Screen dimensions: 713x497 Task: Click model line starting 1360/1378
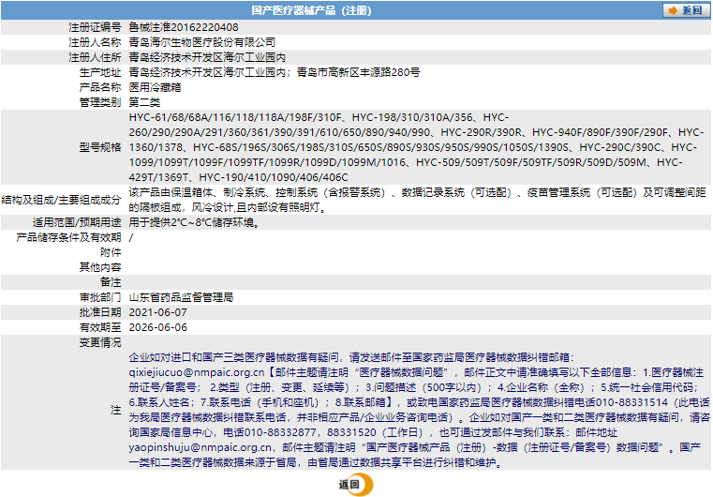pos(413,147)
